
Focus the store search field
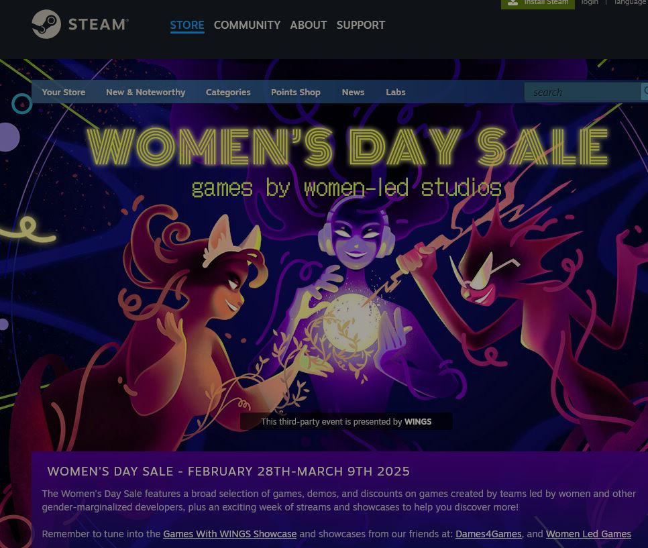pyautogui.click(x=583, y=92)
